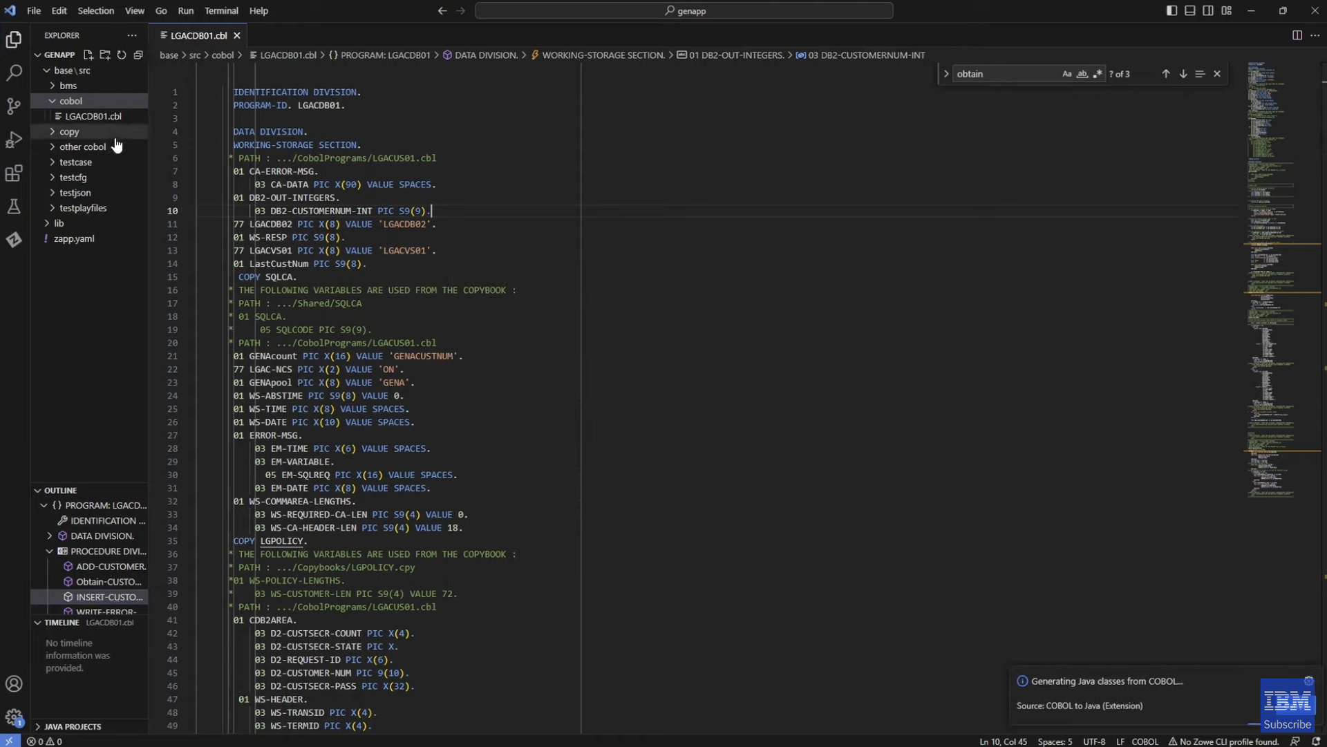
Task: Collapse all folders in Explorer
Action: pyautogui.click(x=138, y=55)
